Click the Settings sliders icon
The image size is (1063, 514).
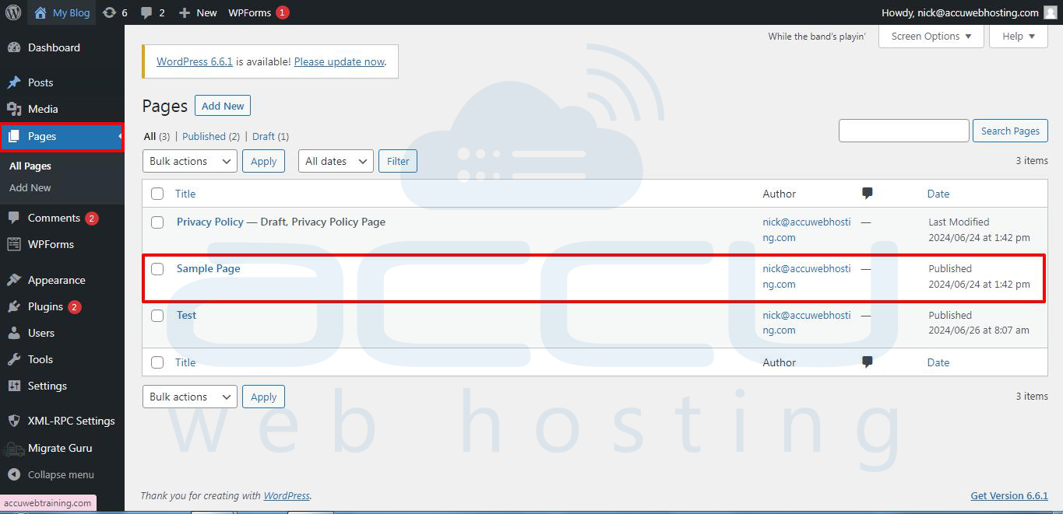[x=14, y=386]
